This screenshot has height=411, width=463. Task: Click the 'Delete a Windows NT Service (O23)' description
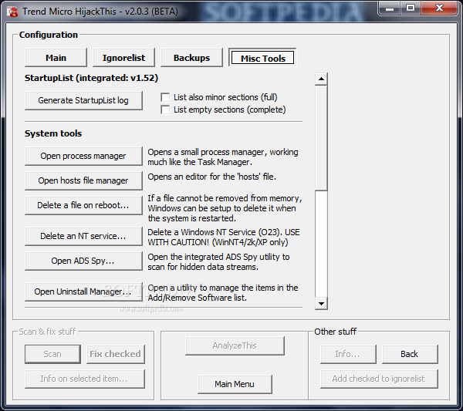coord(224,238)
